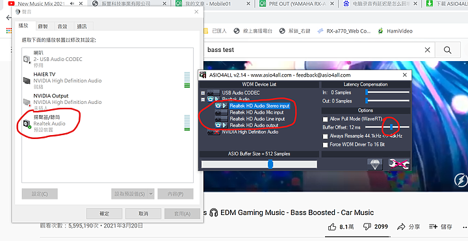The image size is (468, 241).
Task: Toggle power button for Realtek HD Audio Stereo input
Action: click(218, 106)
